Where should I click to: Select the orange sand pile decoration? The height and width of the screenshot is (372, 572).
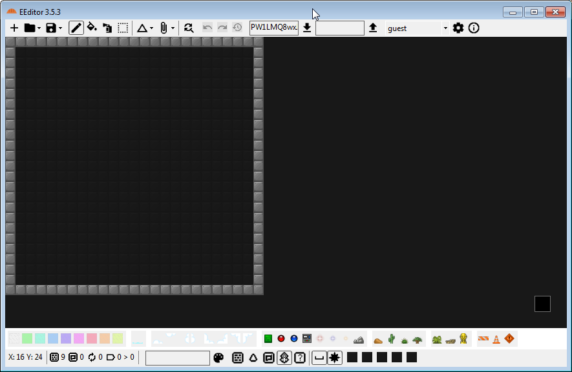(x=378, y=340)
